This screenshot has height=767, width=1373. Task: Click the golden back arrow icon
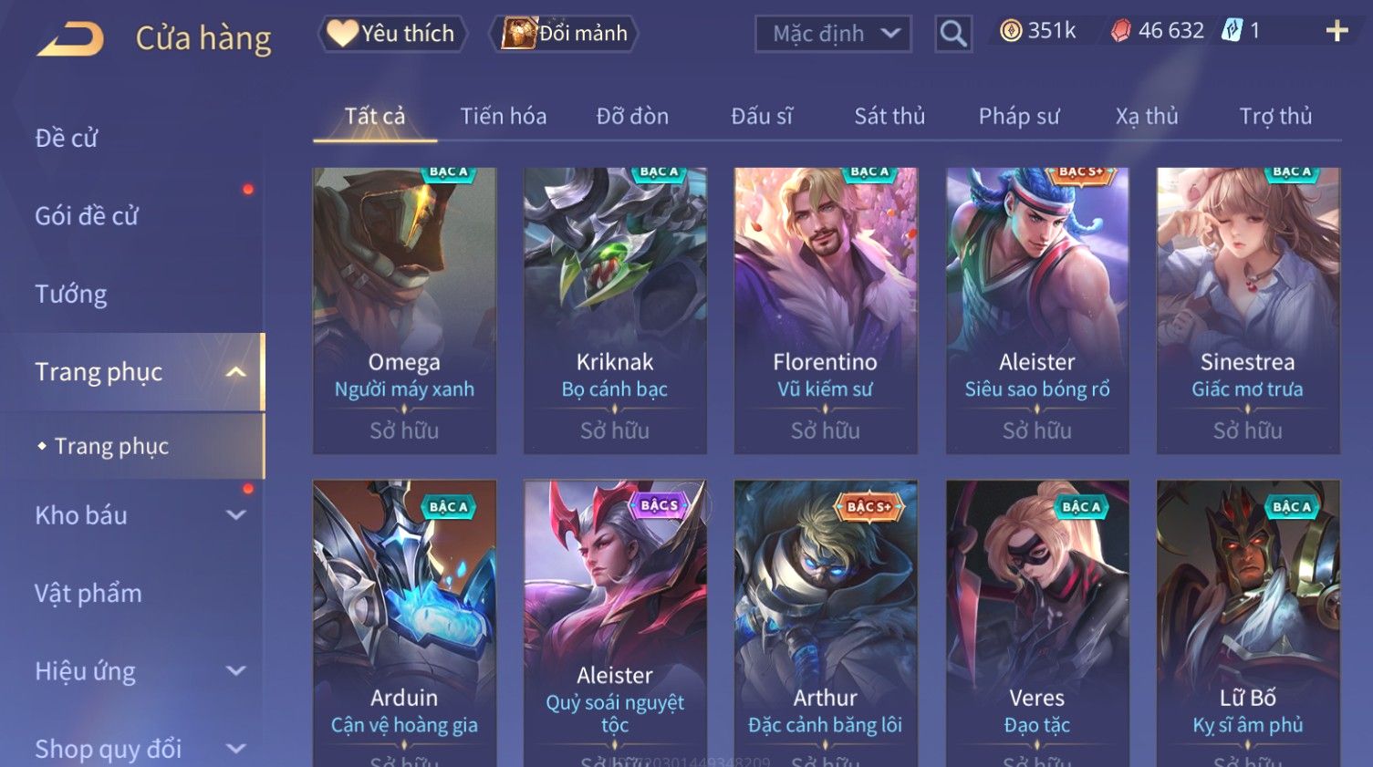[x=70, y=37]
